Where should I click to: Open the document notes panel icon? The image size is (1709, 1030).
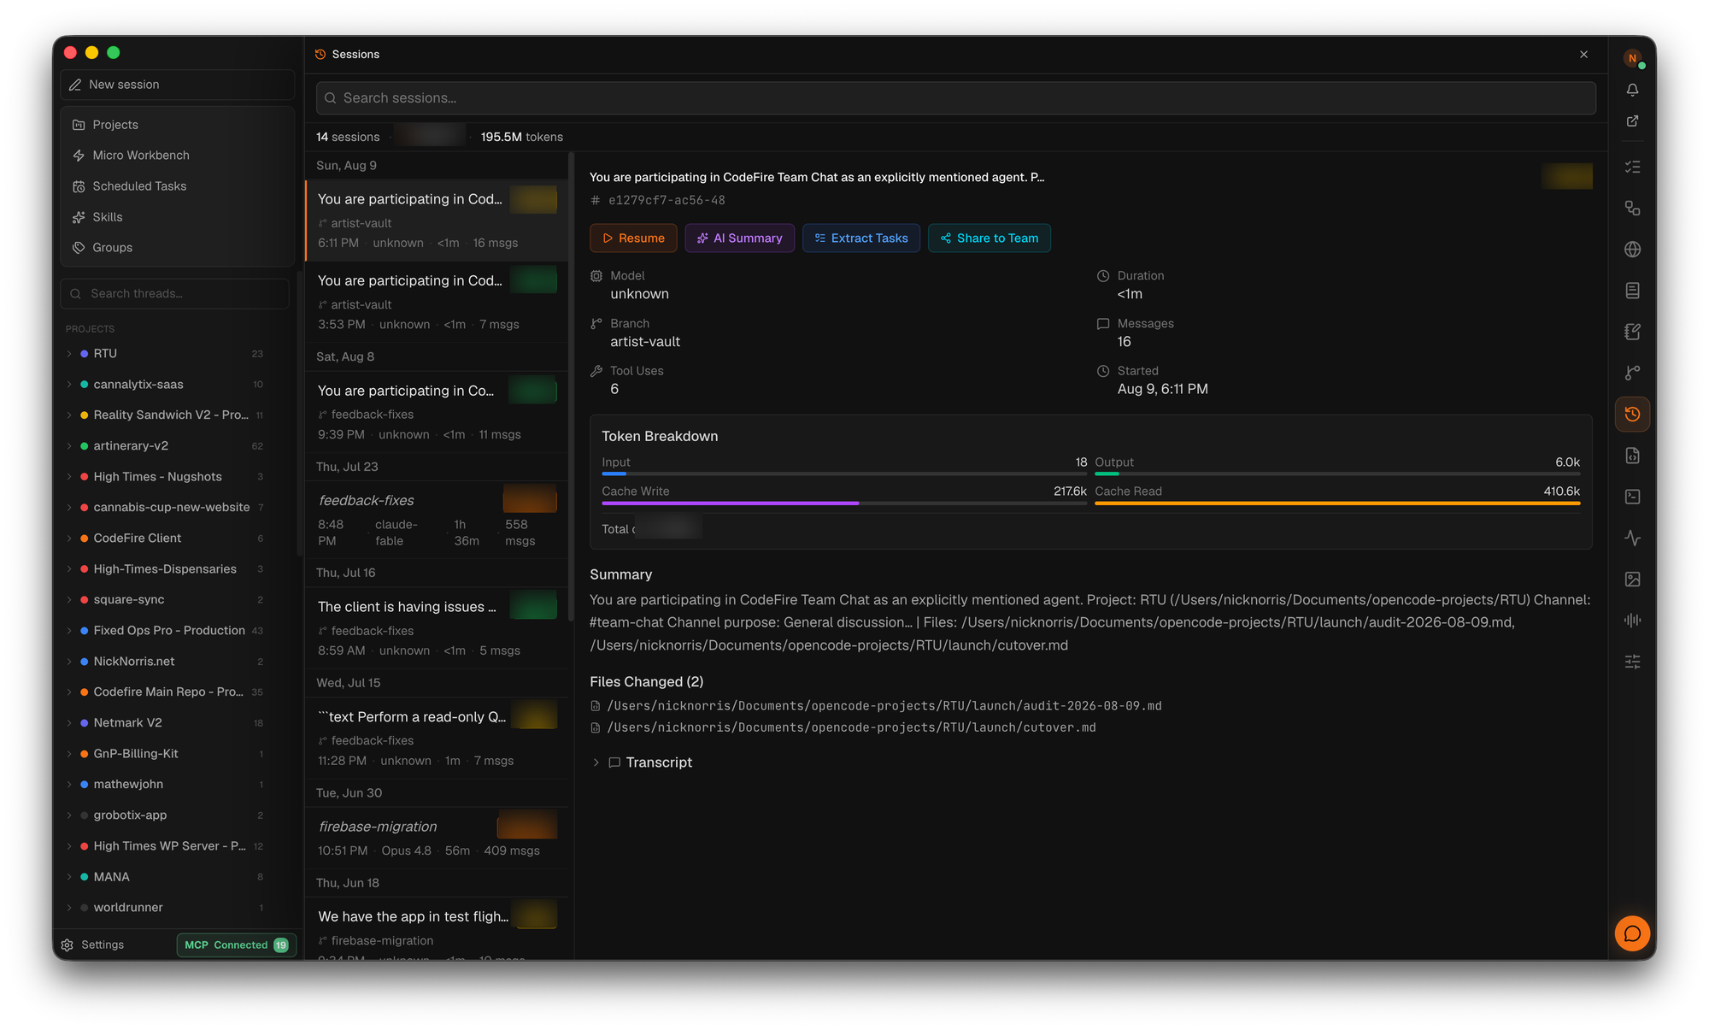tap(1632, 291)
